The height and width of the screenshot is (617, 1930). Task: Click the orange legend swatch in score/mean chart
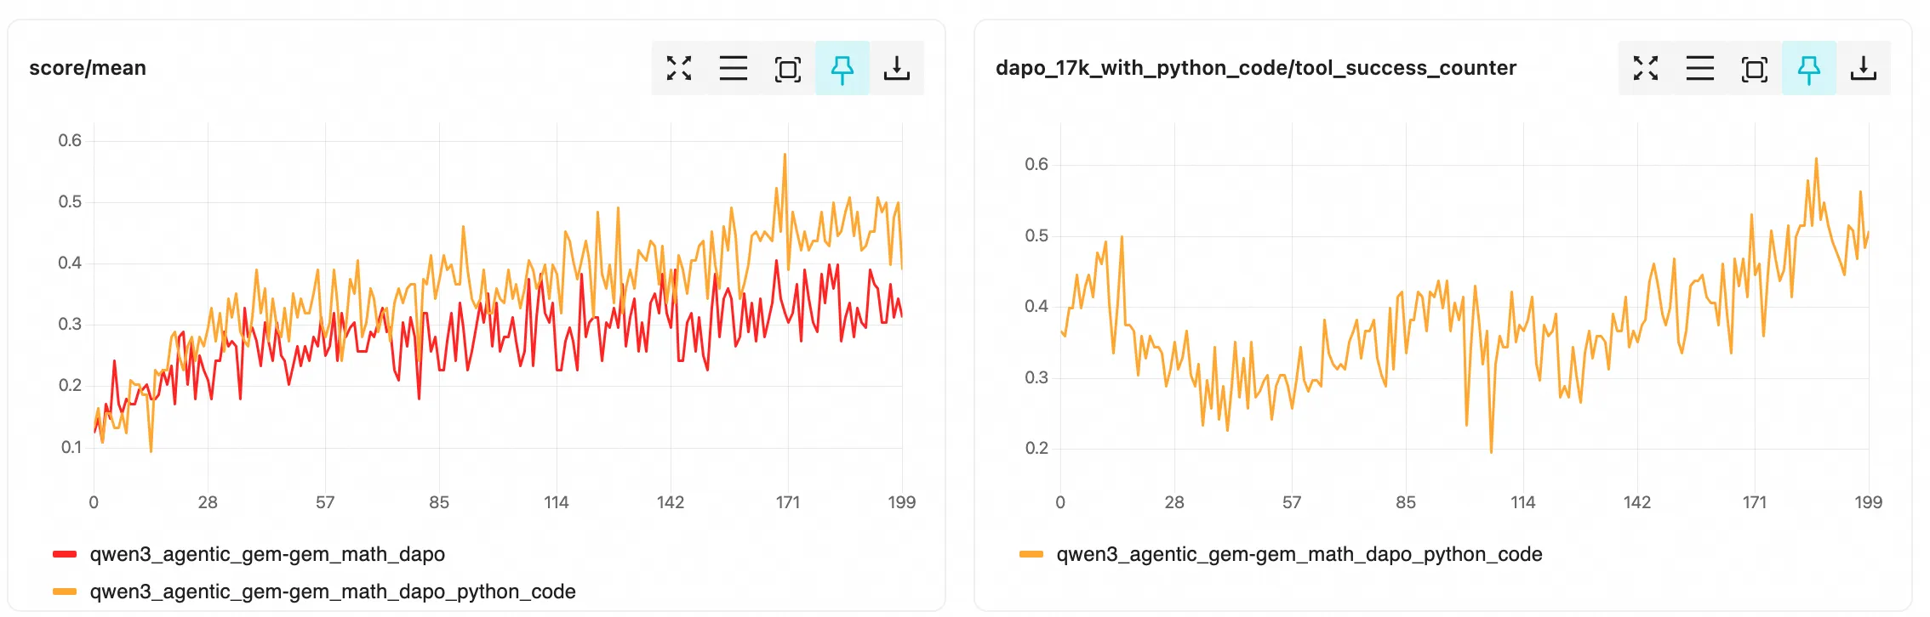pyautogui.click(x=65, y=592)
